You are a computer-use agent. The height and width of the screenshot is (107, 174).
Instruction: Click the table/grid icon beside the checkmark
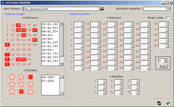159,103
